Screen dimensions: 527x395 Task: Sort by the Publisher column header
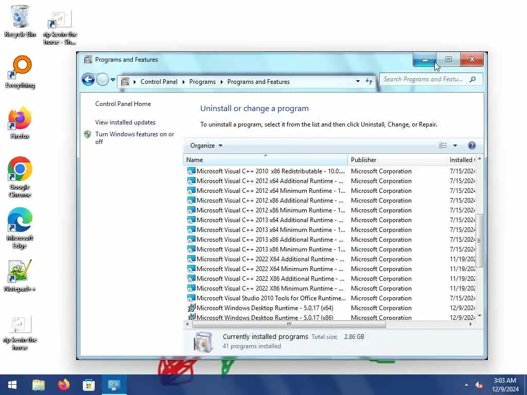pyautogui.click(x=397, y=160)
